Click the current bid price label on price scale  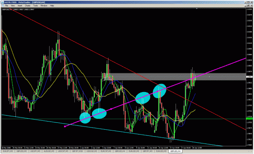point(249,77)
